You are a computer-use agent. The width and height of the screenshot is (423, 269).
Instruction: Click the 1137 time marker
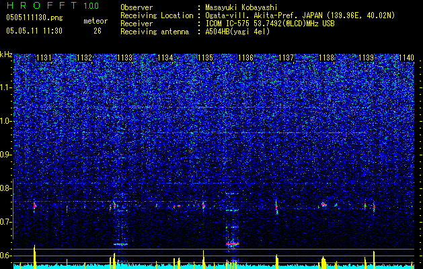click(286, 58)
